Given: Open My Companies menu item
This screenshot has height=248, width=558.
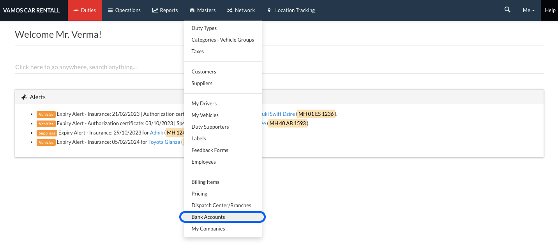Looking at the screenshot, I should (208, 229).
